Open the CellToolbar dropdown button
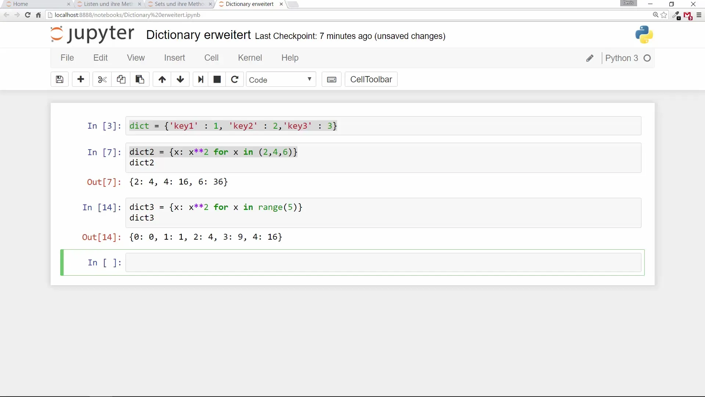The height and width of the screenshot is (397, 705). click(x=371, y=79)
